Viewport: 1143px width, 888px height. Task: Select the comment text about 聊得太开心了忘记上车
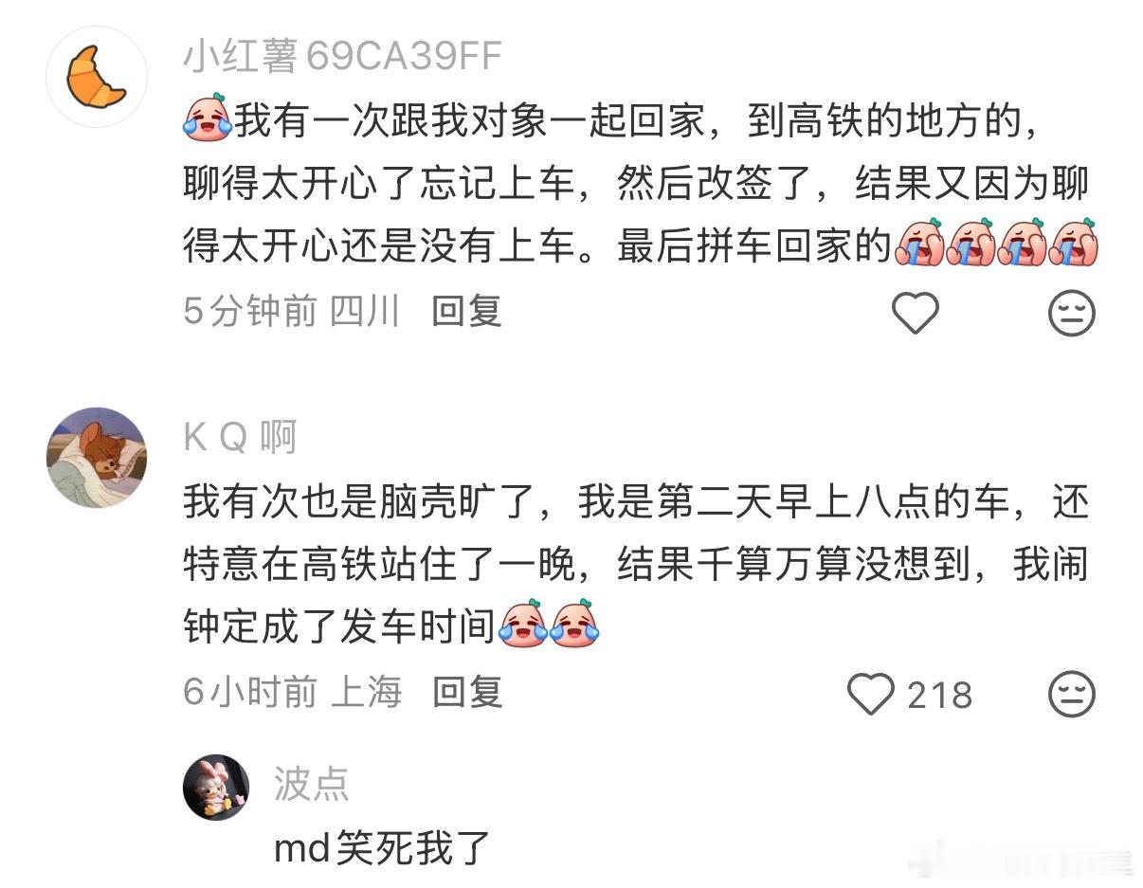tap(635, 184)
